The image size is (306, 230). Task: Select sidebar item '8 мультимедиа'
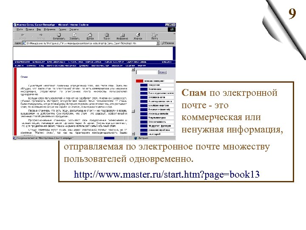[157, 118]
